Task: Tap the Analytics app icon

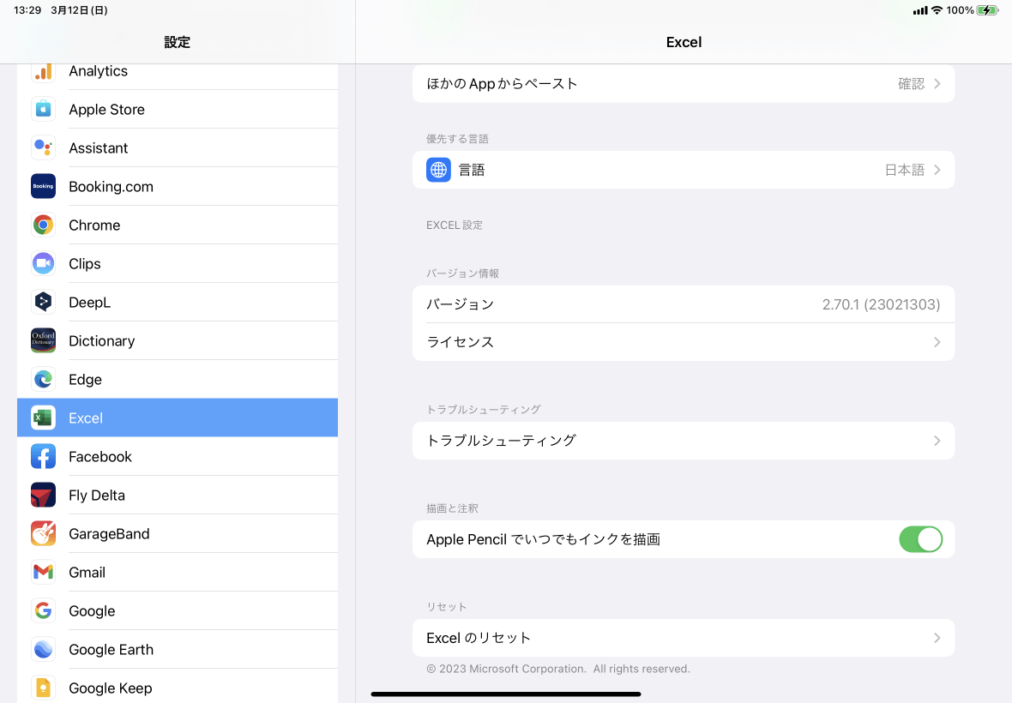Action: coord(43,72)
